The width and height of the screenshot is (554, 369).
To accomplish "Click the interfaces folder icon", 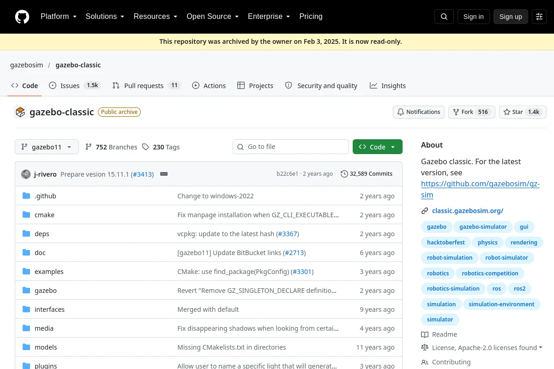I will [26, 309].
